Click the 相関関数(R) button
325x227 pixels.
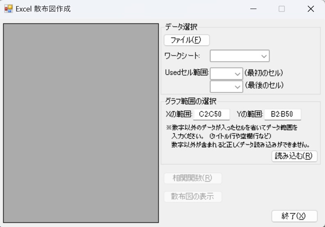(x=193, y=178)
